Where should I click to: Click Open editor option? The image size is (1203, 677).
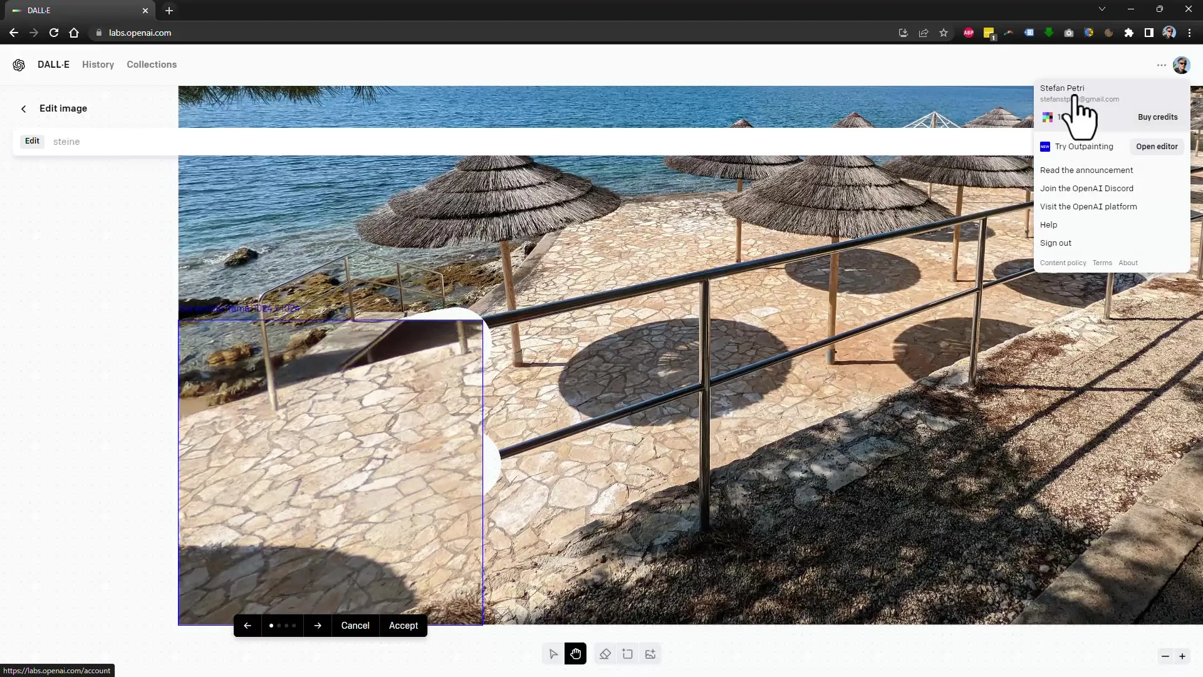[1157, 146]
